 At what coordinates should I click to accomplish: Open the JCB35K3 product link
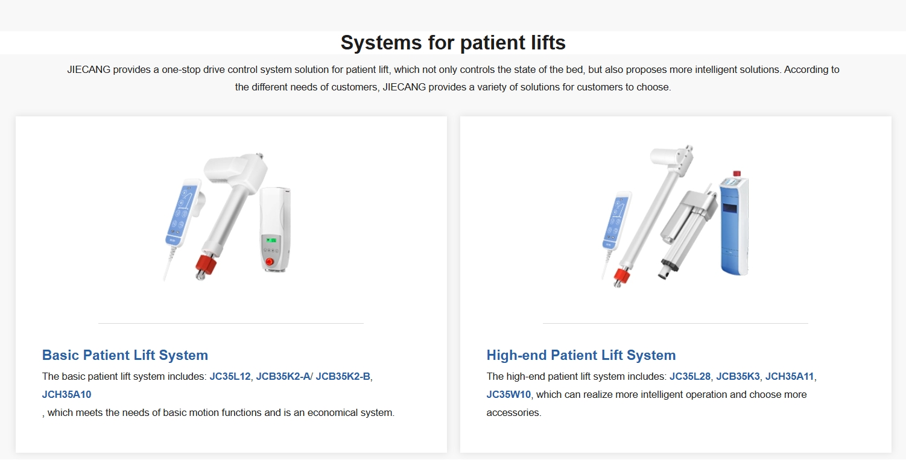coord(738,376)
